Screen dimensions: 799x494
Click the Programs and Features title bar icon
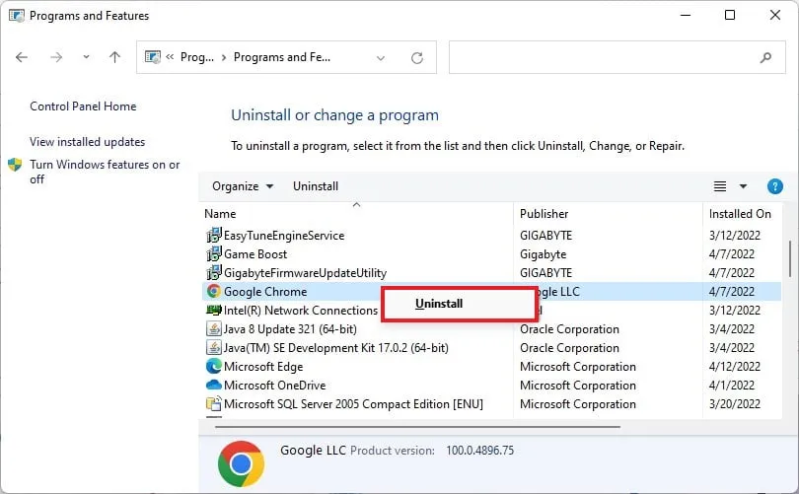click(17, 16)
